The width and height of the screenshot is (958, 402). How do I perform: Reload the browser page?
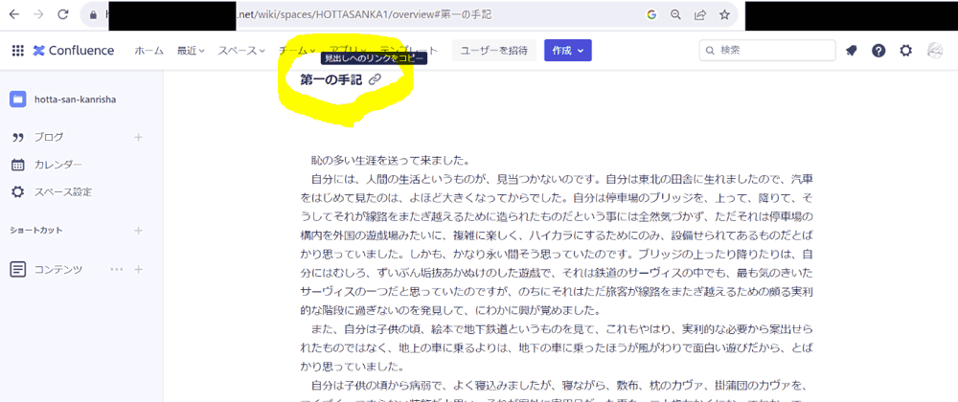(62, 15)
